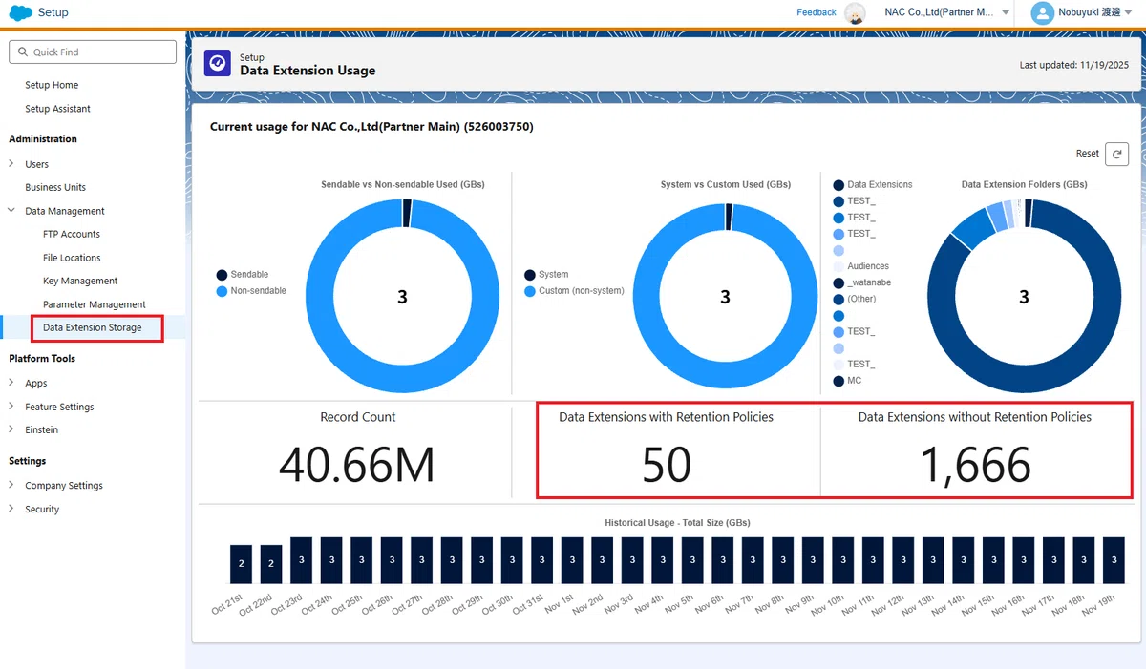Toggle the System legend dot
1146x669 pixels.
coord(530,275)
